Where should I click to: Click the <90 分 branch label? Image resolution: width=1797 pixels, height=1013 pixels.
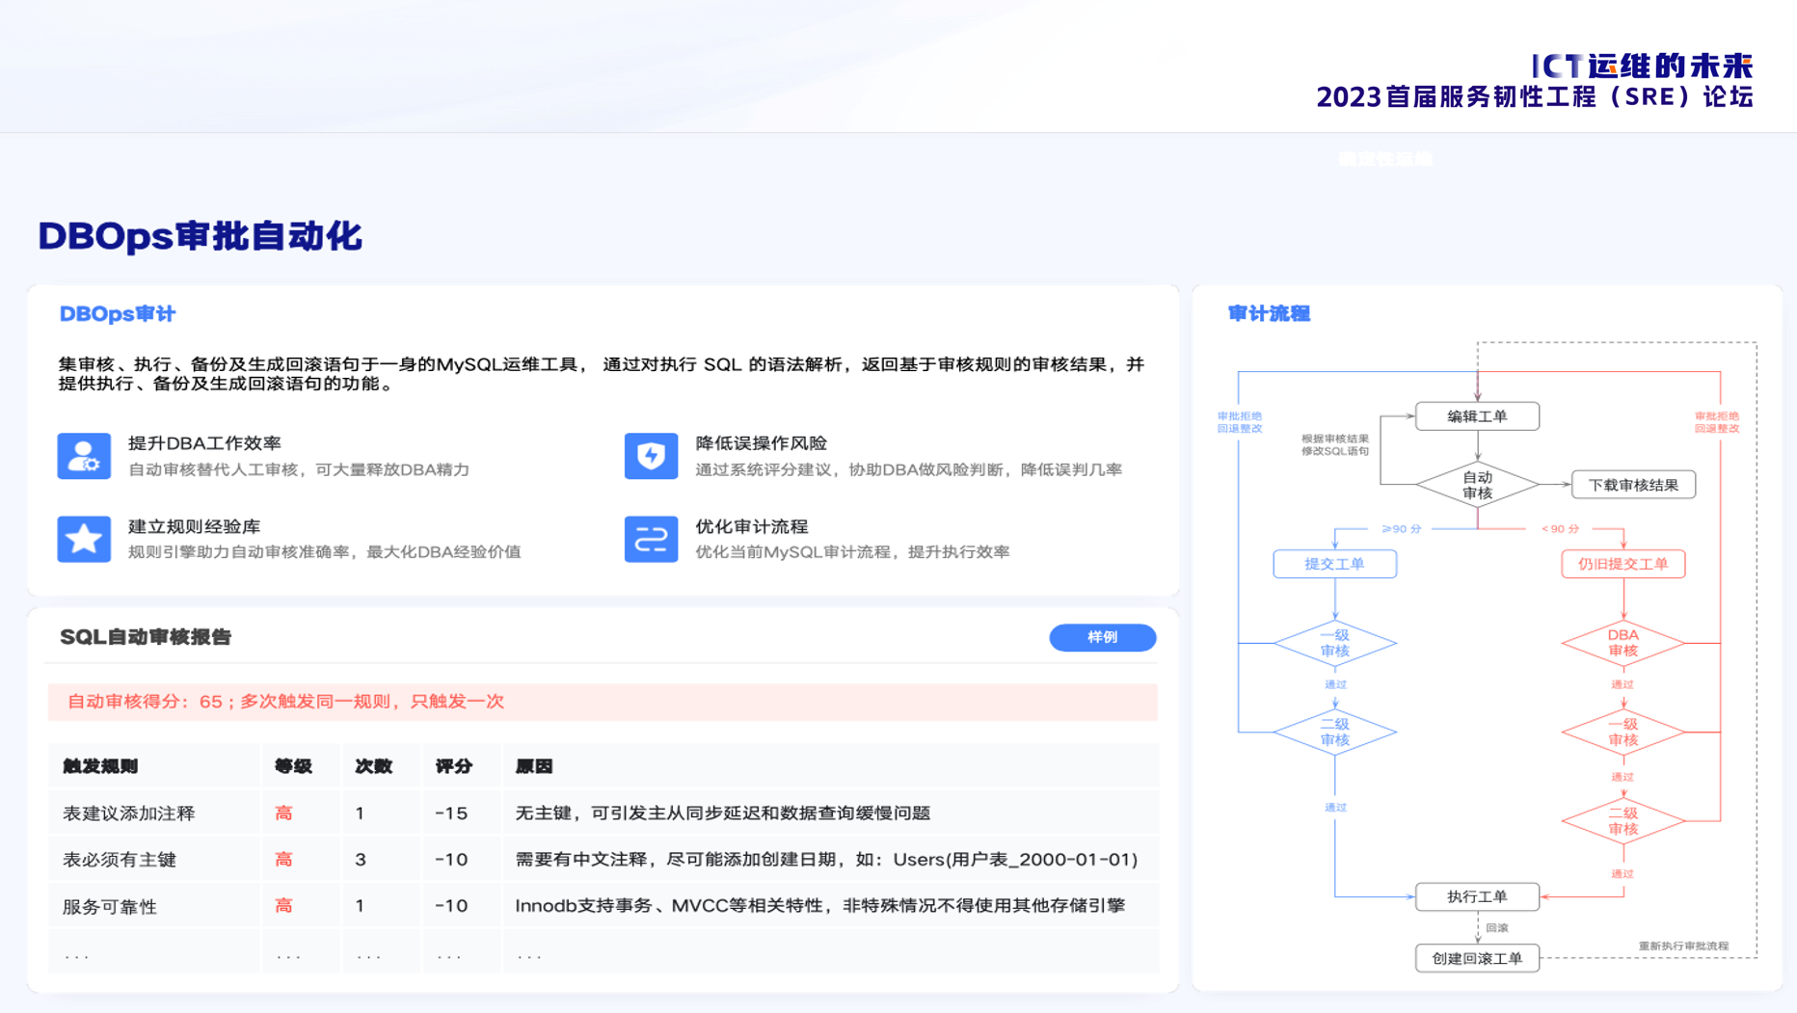1560,529
